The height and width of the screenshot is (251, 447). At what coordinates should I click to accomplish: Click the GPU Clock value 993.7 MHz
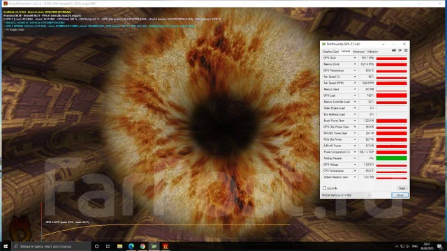(367, 58)
